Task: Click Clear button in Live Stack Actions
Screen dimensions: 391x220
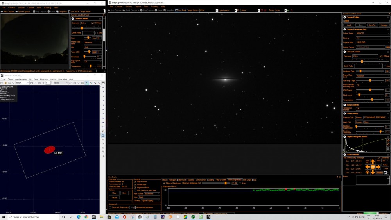Action: pyautogui.click(x=114, y=193)
